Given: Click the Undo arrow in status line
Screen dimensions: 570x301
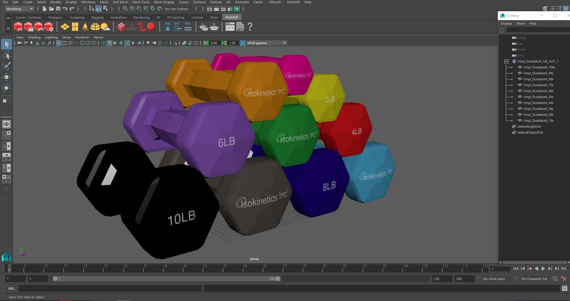Looking at the screenshot, I should 65,9.
